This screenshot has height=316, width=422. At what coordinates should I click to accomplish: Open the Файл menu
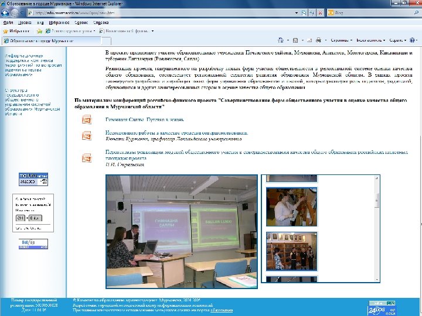tap(8, 23)
